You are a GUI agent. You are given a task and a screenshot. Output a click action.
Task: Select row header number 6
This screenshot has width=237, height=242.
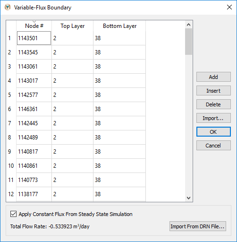[11, 109]
